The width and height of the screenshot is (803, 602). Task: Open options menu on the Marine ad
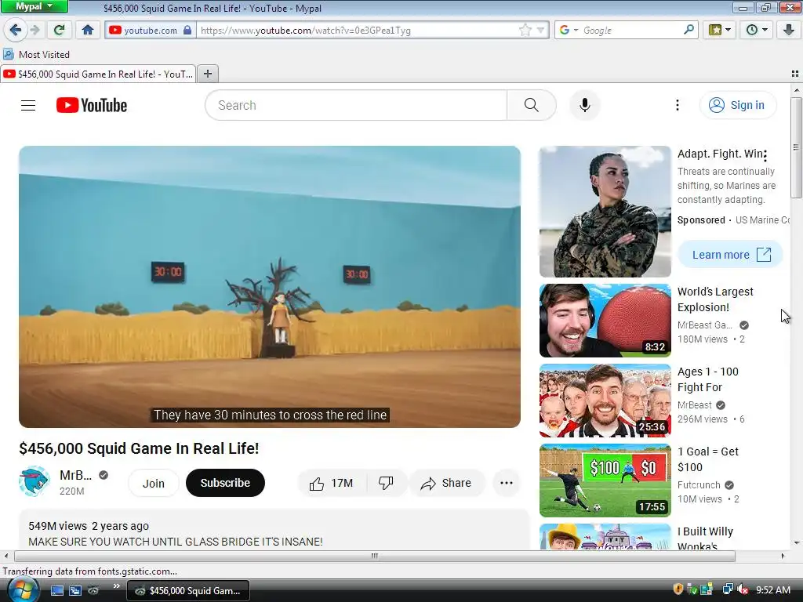point(765,156)
